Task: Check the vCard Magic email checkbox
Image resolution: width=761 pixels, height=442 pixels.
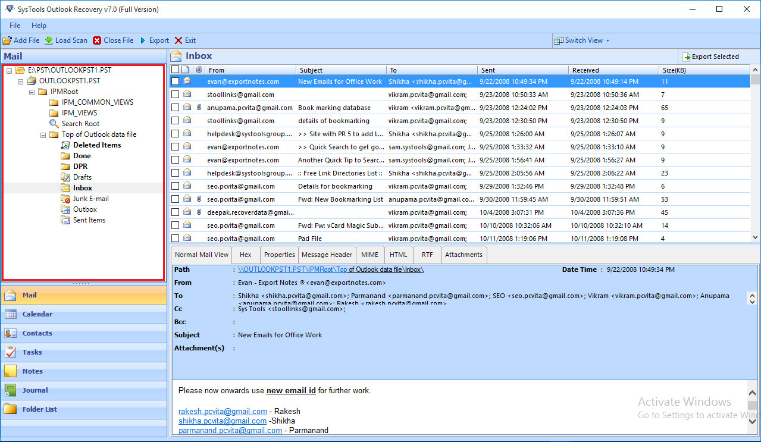Action: 175,225
